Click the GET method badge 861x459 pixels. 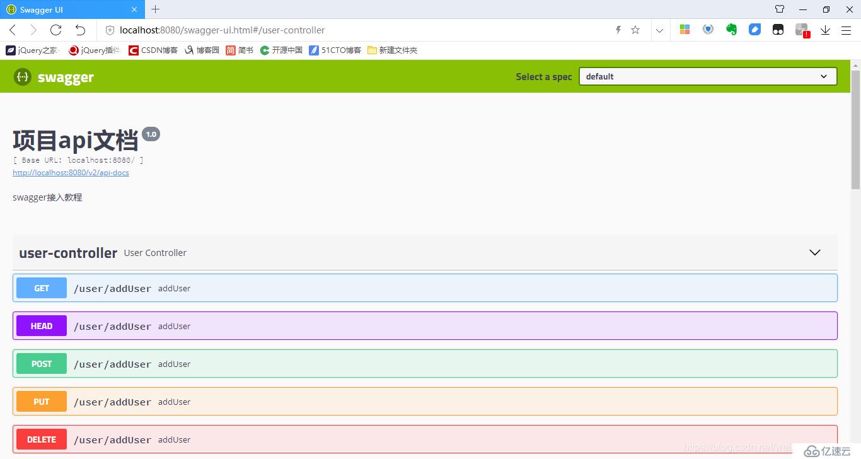coord(42,288)
